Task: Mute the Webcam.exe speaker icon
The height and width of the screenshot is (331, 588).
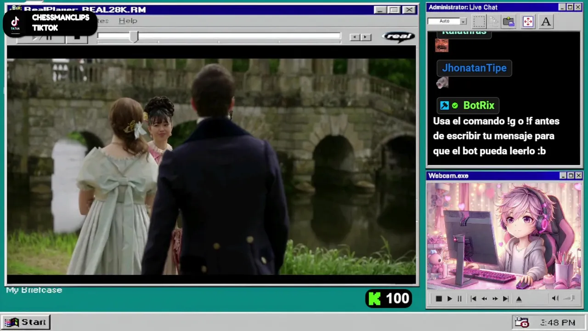Action: coord(555,298)
